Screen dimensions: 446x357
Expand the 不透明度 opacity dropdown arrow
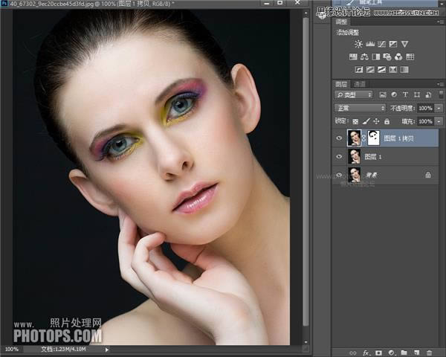point(439,108)
